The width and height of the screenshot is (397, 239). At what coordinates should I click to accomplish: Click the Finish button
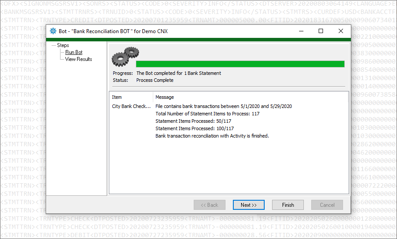(x=288, y=205)
